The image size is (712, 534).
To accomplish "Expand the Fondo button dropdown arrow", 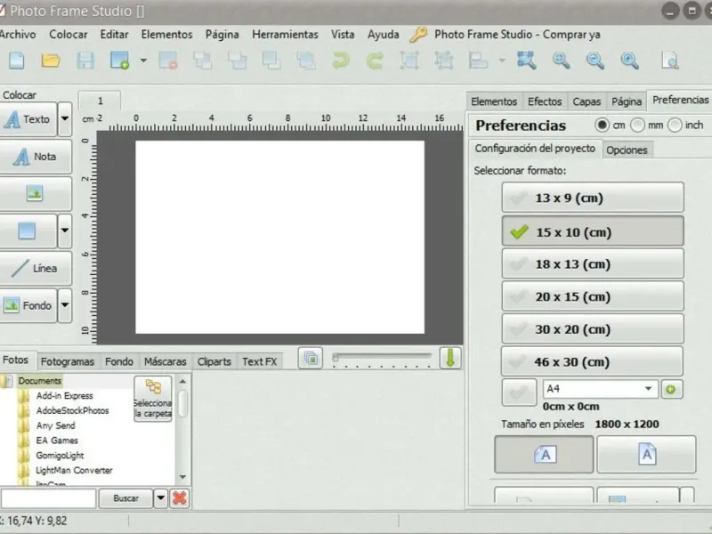I will pos(65,305).
